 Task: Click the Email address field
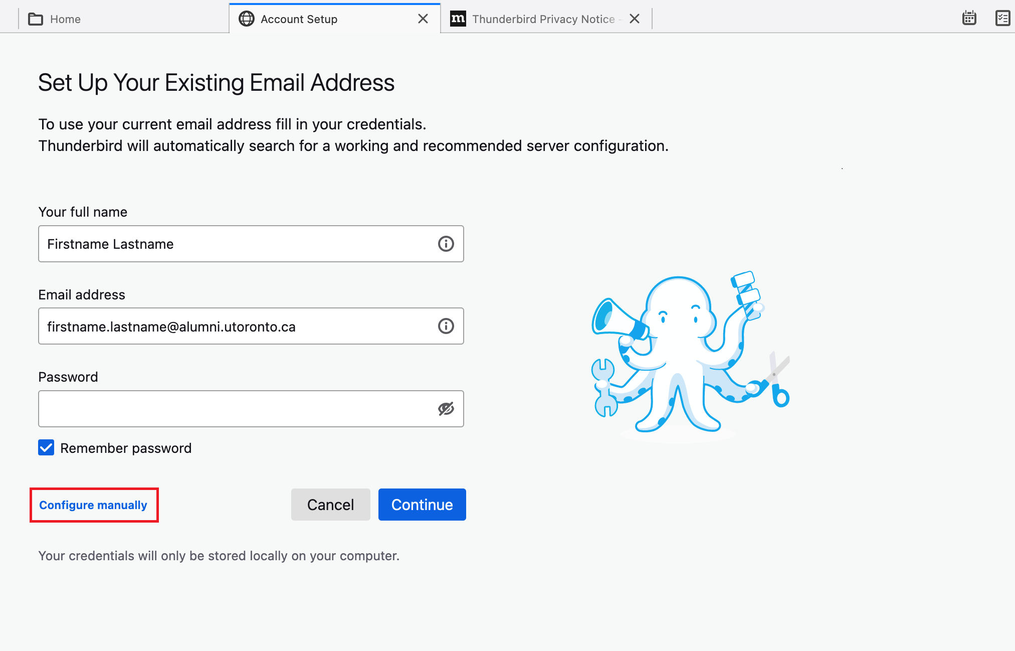tap(226, 326)
